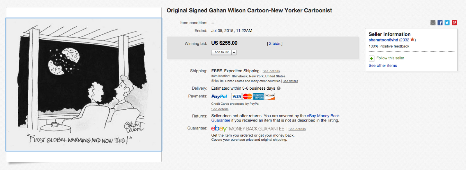Open See other items link
466x170 pixels.
tap(383, 66)
